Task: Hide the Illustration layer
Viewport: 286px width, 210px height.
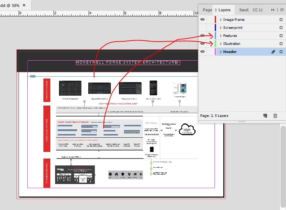Action: click(x=202, y=44)
